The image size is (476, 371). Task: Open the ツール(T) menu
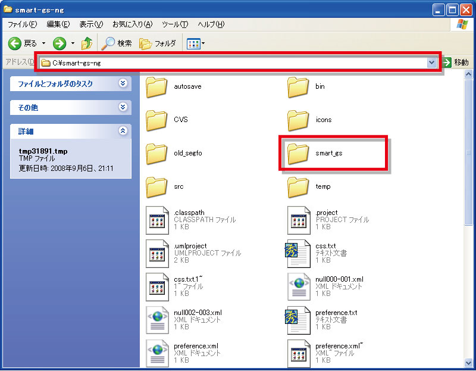pyautogui.click(x=175, y=24)
